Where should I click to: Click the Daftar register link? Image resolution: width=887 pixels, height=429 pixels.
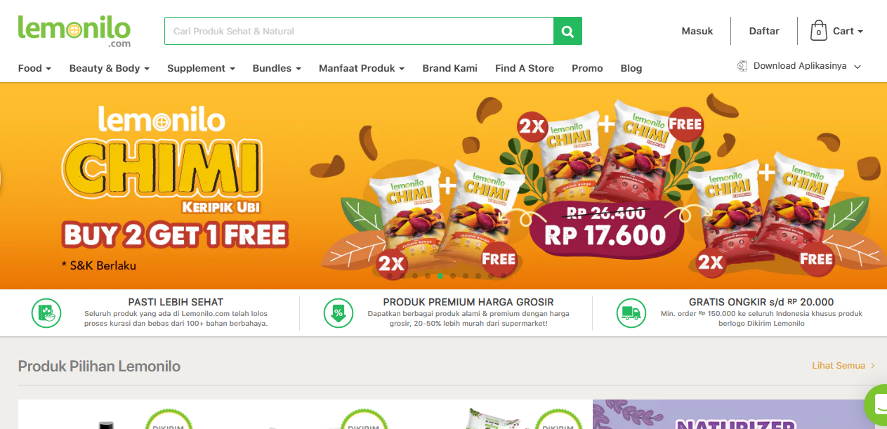pyautogui.click(x=764, y=31)
